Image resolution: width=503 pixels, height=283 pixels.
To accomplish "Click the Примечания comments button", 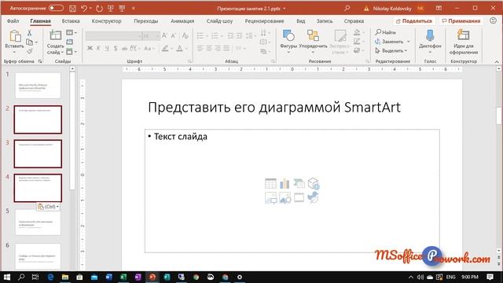I will pos(461,21).
